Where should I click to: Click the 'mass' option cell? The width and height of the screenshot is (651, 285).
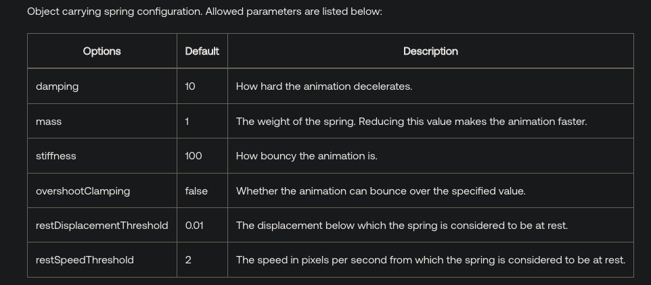[49, 122]
